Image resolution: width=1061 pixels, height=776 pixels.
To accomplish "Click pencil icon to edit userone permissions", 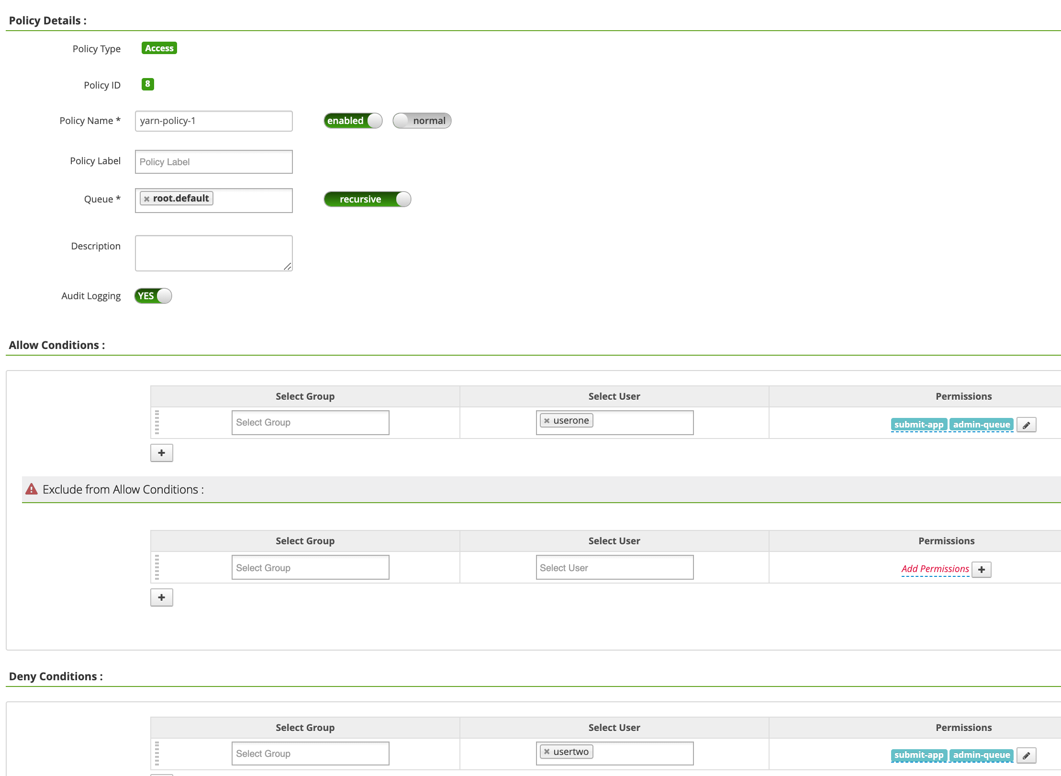I will (1026, 425).
